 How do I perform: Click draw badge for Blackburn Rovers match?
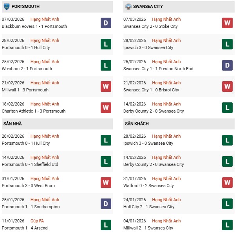coord(106,23)
